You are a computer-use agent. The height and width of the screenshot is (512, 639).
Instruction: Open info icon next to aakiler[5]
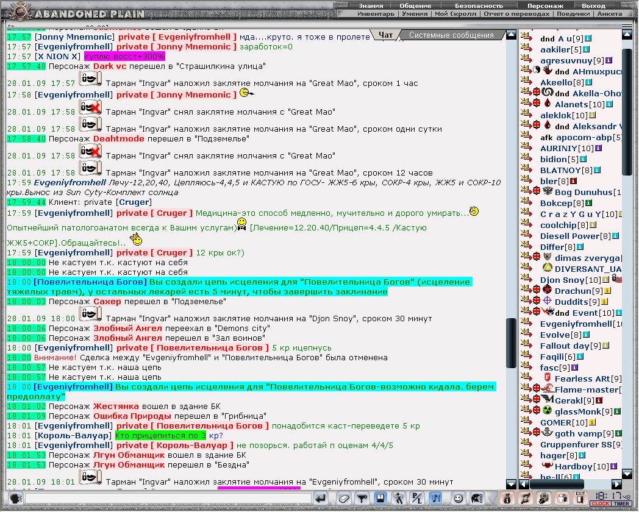[x=587, y=49]
